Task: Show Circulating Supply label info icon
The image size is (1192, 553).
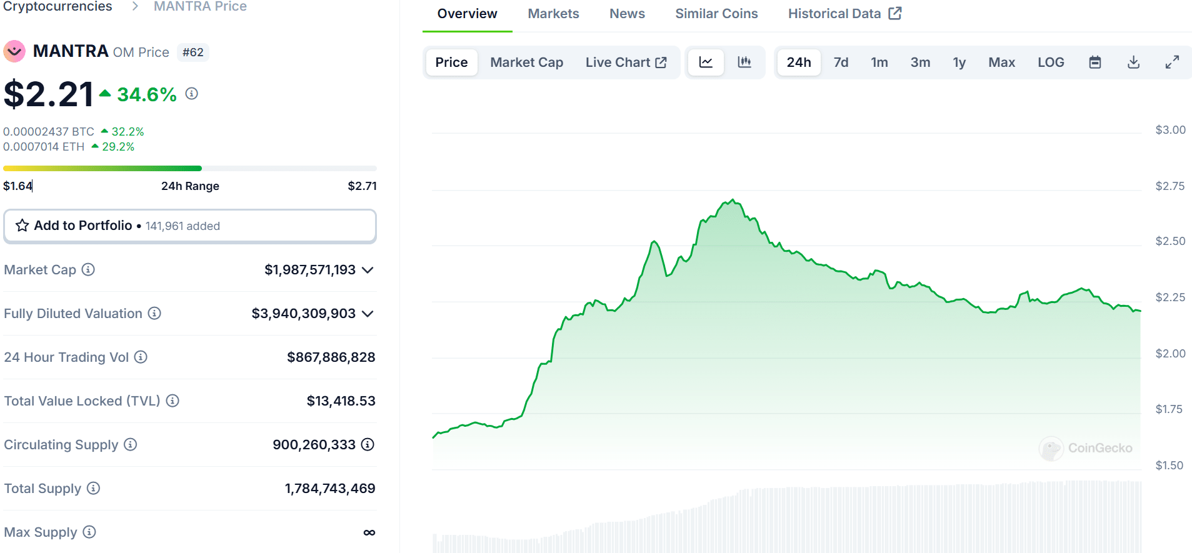Action: click(130, 444)
